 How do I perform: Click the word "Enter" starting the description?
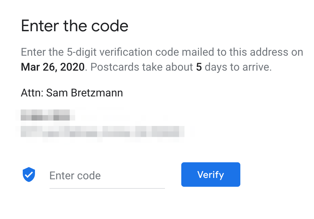pyautogui.click(x=32, y=52)
